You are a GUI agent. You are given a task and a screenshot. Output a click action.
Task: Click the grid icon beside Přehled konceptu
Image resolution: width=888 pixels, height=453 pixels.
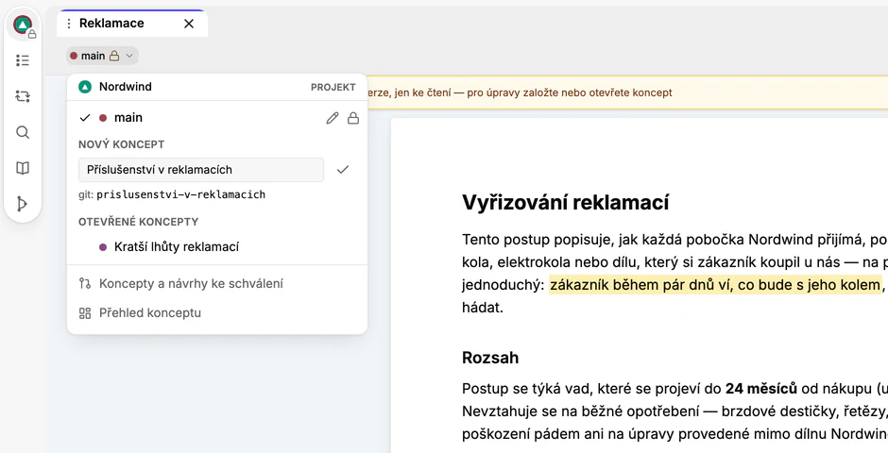pyautogui.click(x=85, y=312)
